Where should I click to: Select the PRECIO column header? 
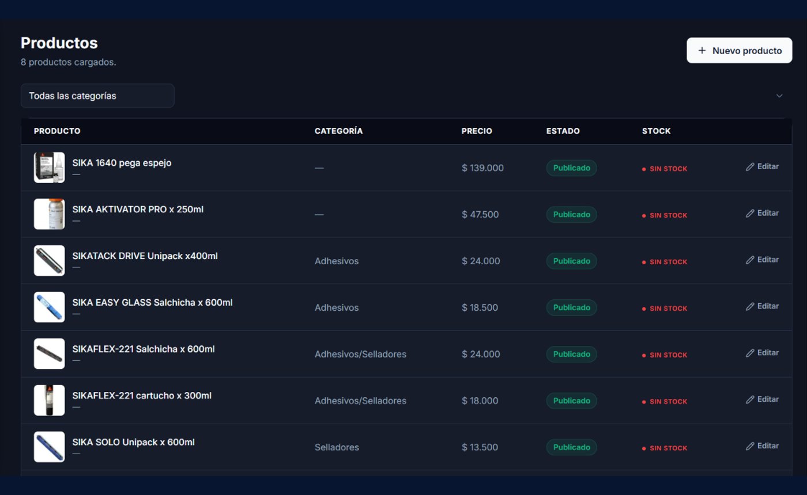coord(477,131)
